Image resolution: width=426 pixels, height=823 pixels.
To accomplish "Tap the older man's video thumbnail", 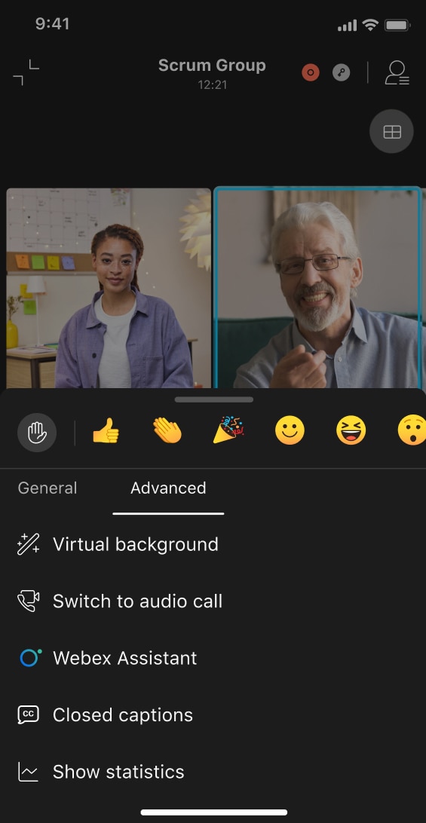I will click(x=318, y=288).
